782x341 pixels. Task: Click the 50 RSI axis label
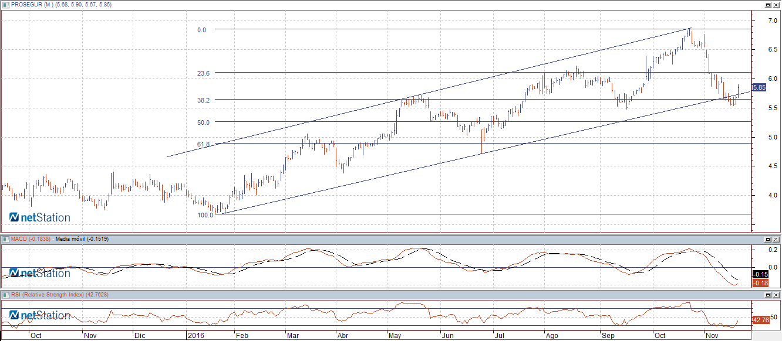[x=774, y=317]
